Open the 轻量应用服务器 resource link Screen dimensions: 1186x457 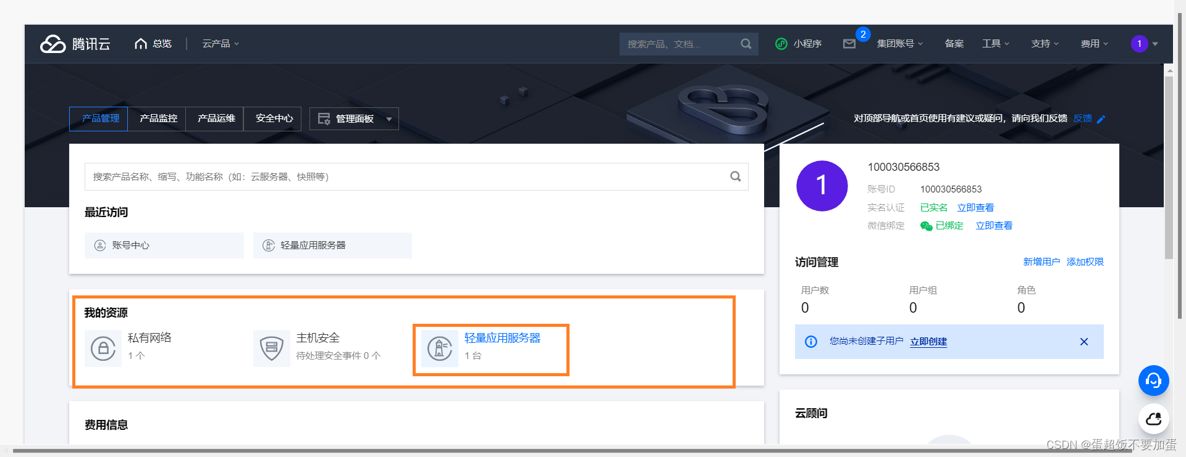[x=503, y=338]
